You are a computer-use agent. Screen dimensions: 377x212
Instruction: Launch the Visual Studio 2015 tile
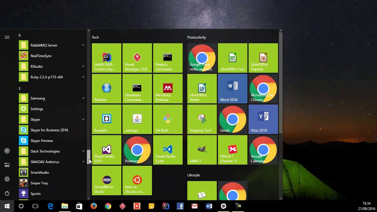tap(107, 150)
